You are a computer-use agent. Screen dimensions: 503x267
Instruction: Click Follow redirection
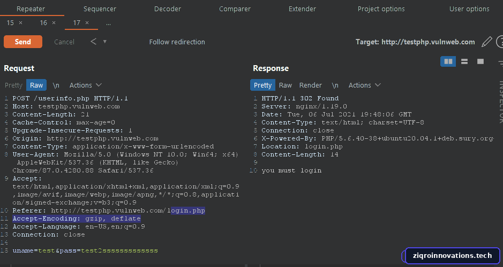(x=177, y=42)
